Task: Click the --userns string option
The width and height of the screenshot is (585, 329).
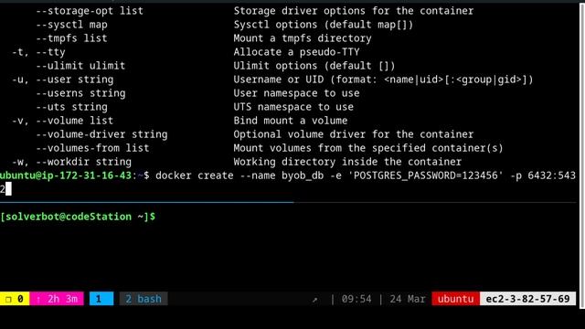Action: click(x=80, y=93)
